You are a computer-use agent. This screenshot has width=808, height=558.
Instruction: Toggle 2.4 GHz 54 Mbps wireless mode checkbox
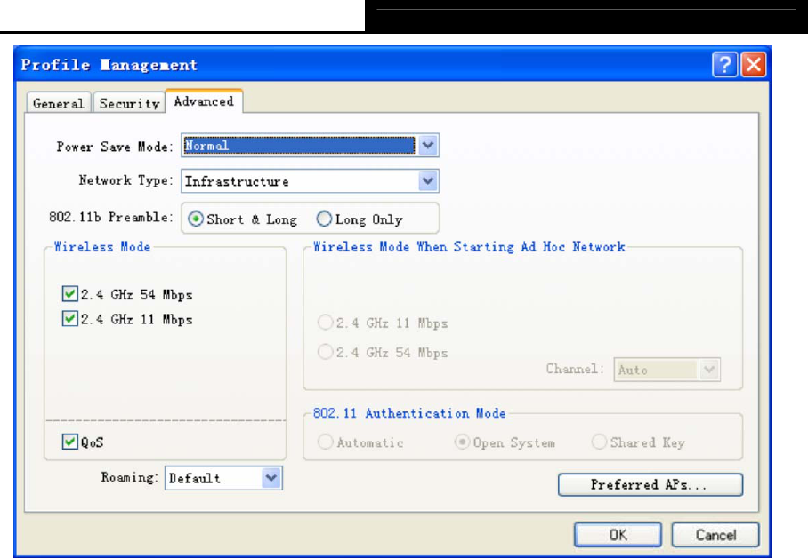(69, 294)
